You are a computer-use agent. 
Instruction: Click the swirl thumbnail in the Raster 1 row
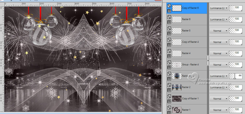click(177, 110)
